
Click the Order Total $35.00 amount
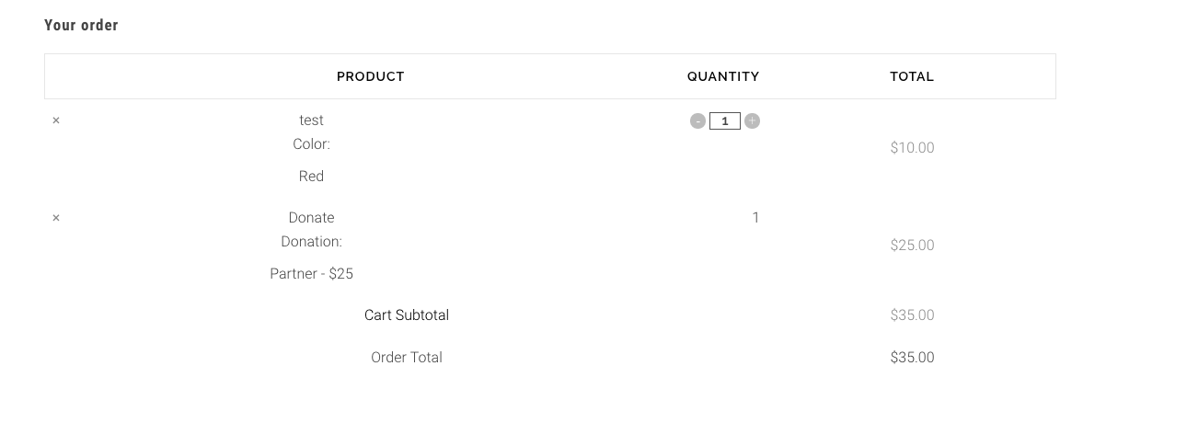(912, 357)
